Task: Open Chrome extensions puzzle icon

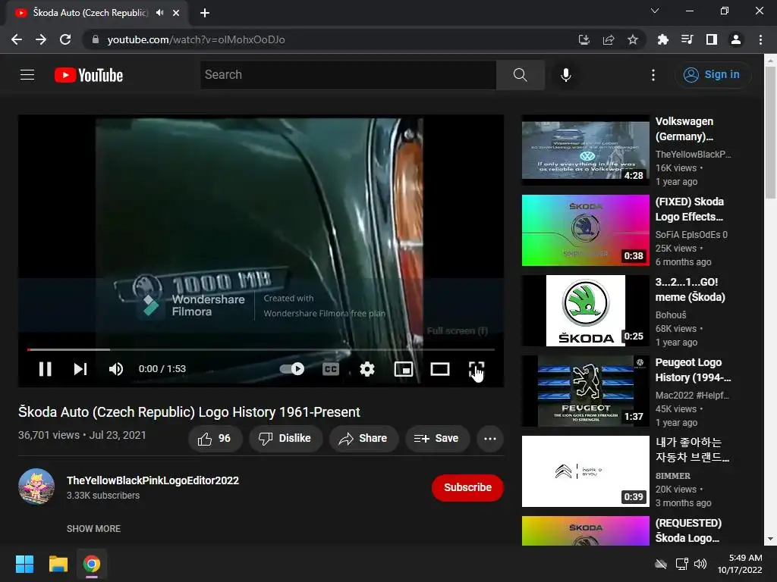Action: click(662, 39)
